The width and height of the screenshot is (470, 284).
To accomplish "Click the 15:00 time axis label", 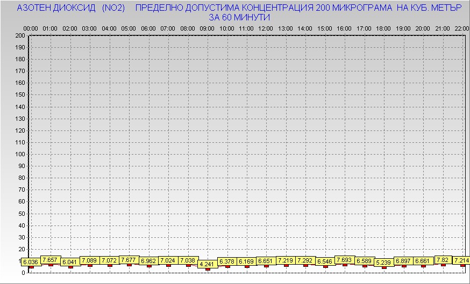I will point(325,29).
